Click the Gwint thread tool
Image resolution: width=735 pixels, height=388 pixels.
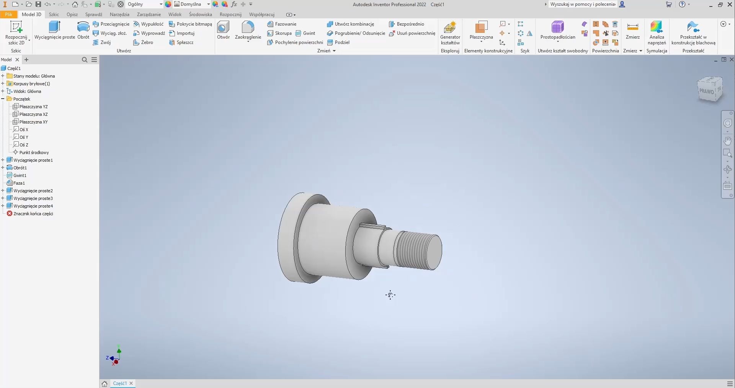(305, 33)
